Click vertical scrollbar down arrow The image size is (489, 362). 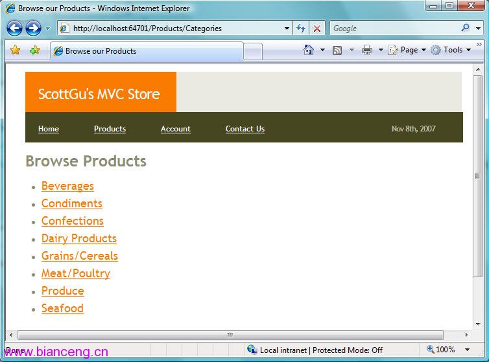coord(478,324)
